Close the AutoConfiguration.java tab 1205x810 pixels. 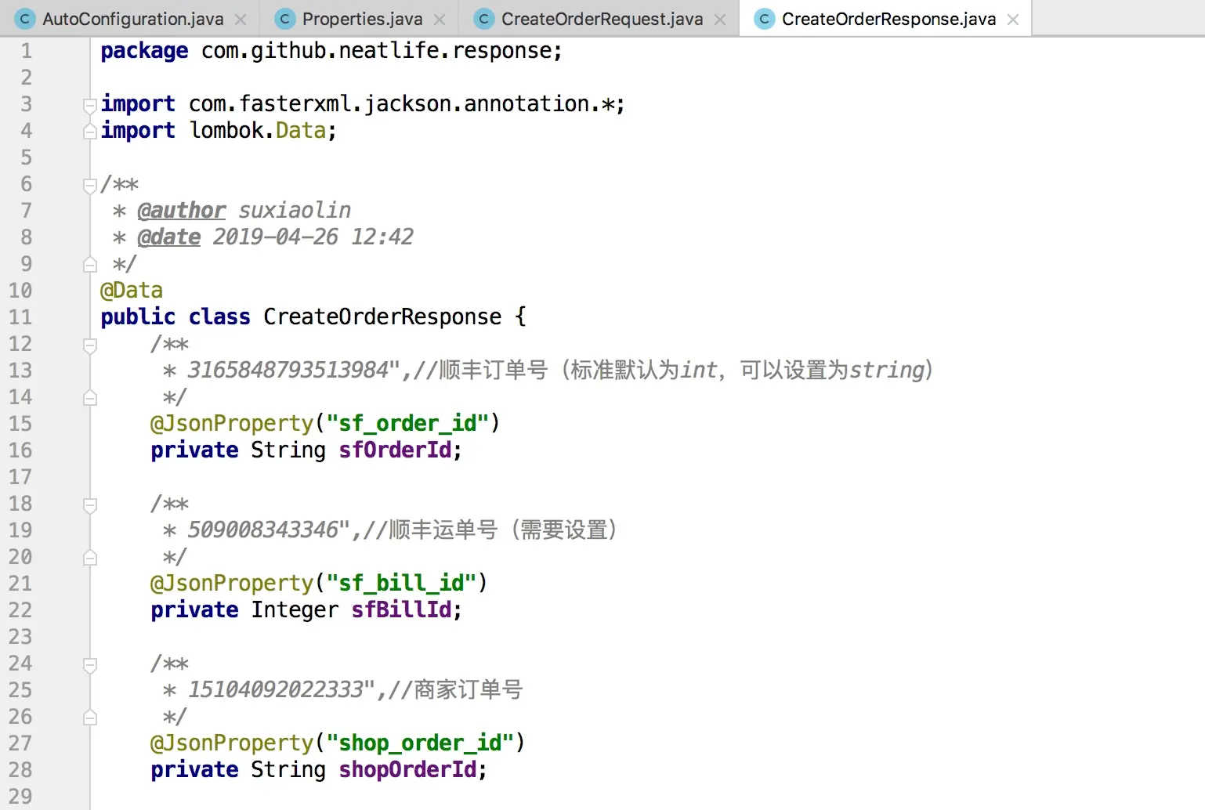coord(241,20)
